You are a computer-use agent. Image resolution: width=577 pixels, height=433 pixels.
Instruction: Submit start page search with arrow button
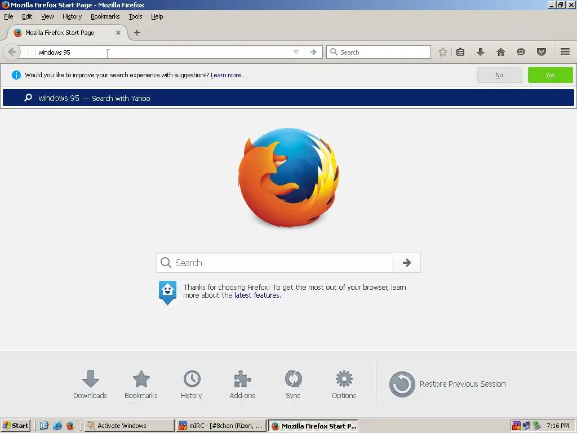[407, 263]
